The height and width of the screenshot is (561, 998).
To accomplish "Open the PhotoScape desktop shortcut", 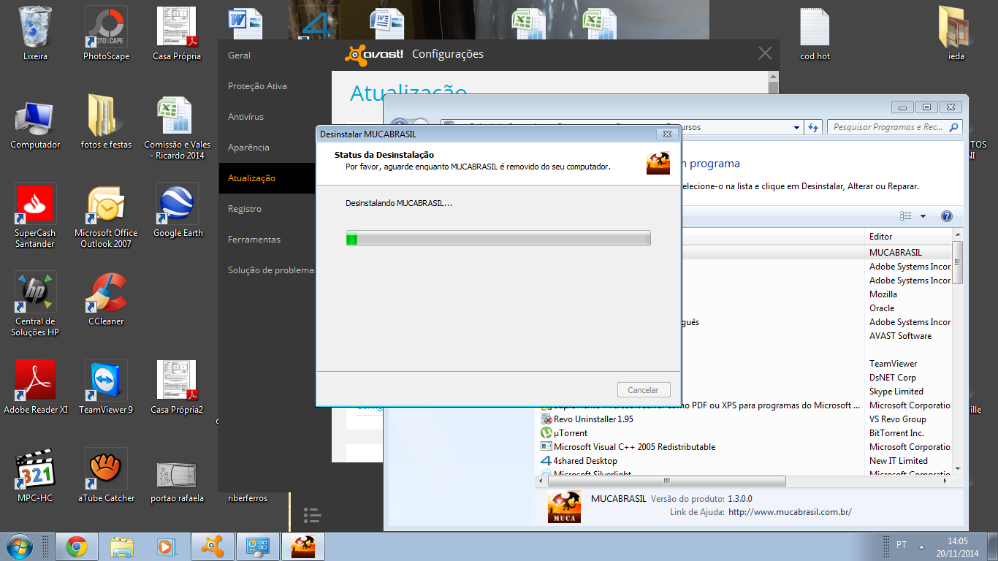I will coord(106,29).
